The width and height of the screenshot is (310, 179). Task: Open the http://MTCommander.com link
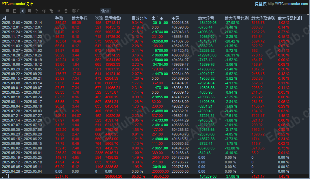[288, 4]
